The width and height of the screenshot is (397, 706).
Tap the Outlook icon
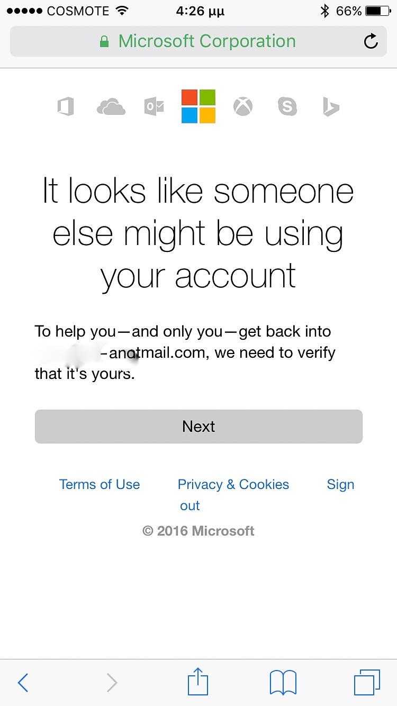pos(154,107)
